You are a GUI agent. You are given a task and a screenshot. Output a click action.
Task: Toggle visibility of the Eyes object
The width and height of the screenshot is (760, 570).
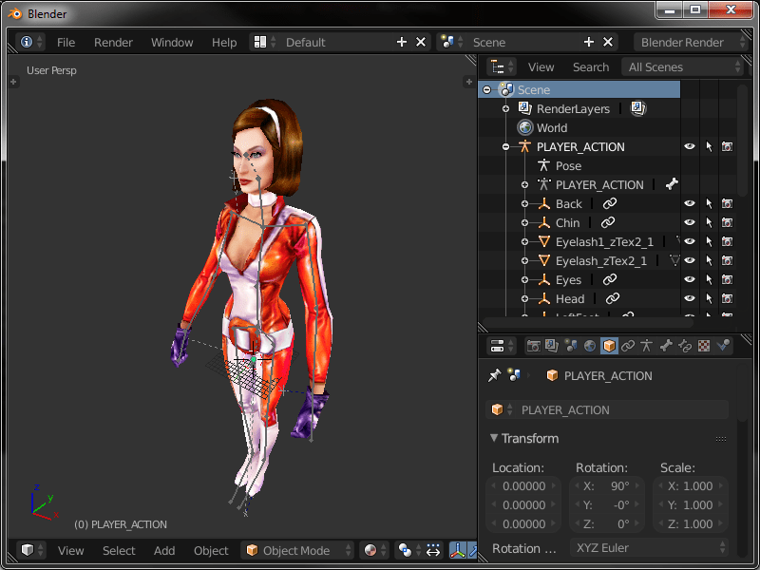point(690,279)
